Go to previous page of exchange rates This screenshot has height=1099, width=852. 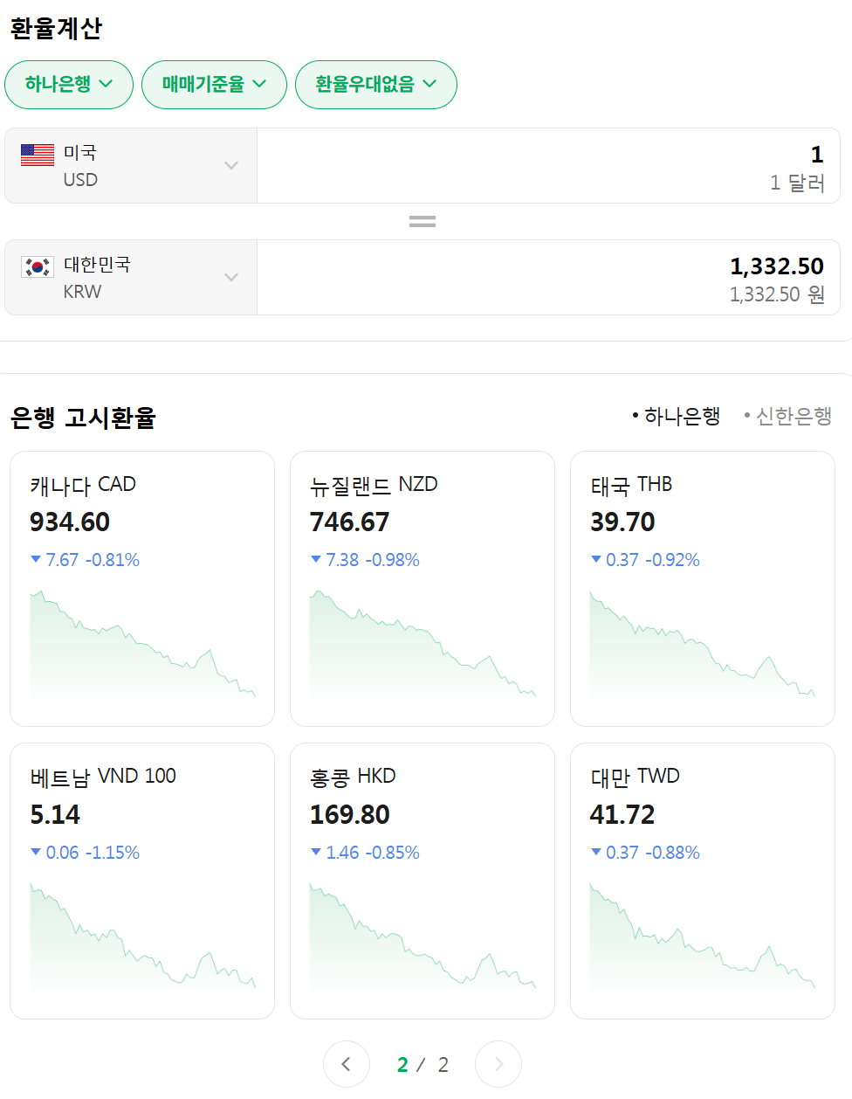pyautogui.click(x=347, y=1064)
